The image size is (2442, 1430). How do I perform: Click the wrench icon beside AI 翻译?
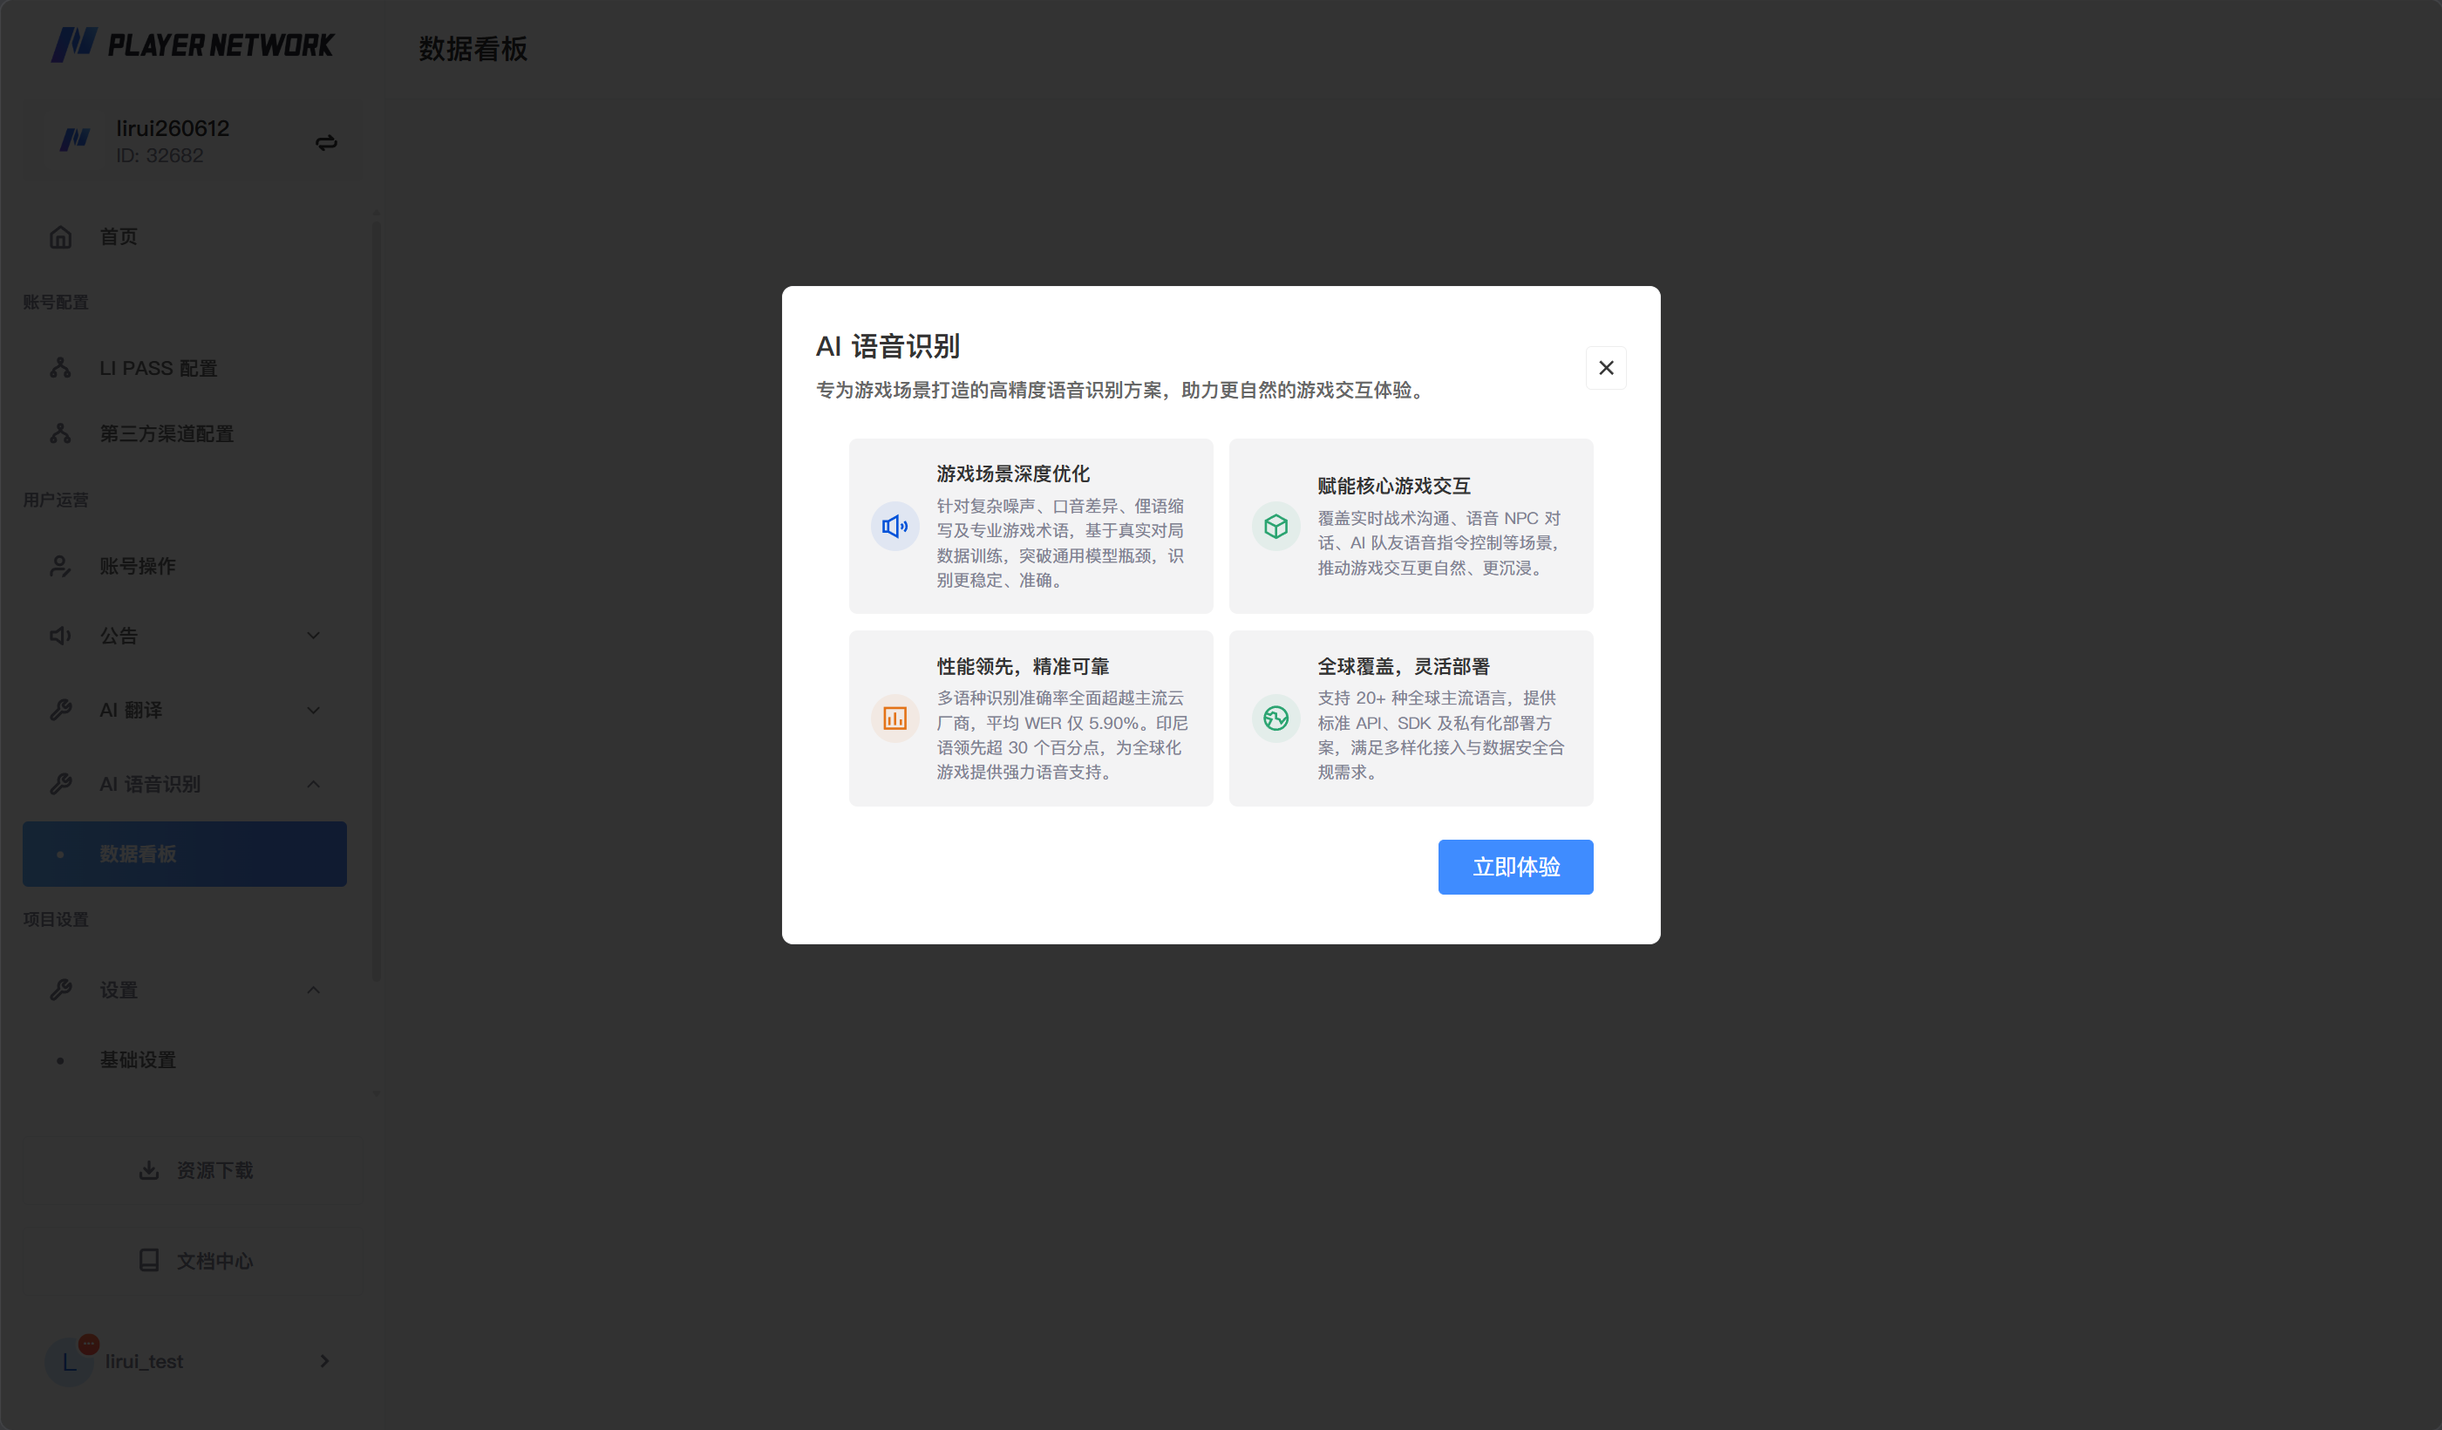tap(60, 710)
